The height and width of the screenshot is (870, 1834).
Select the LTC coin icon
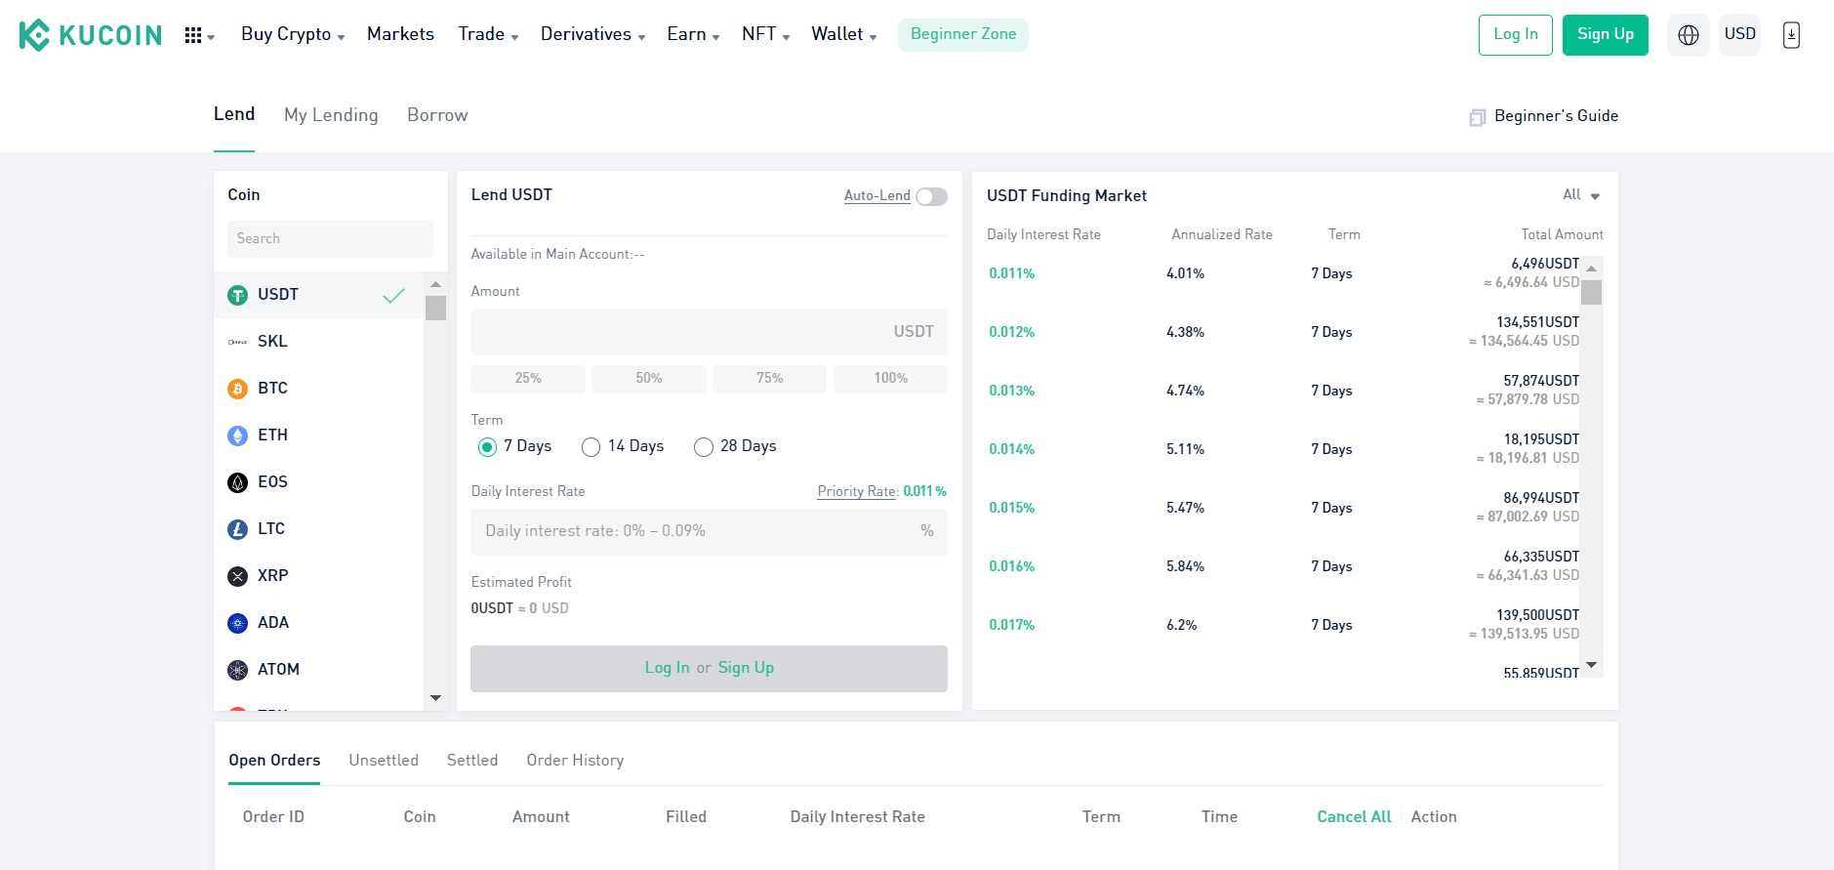tap(237, 529)
